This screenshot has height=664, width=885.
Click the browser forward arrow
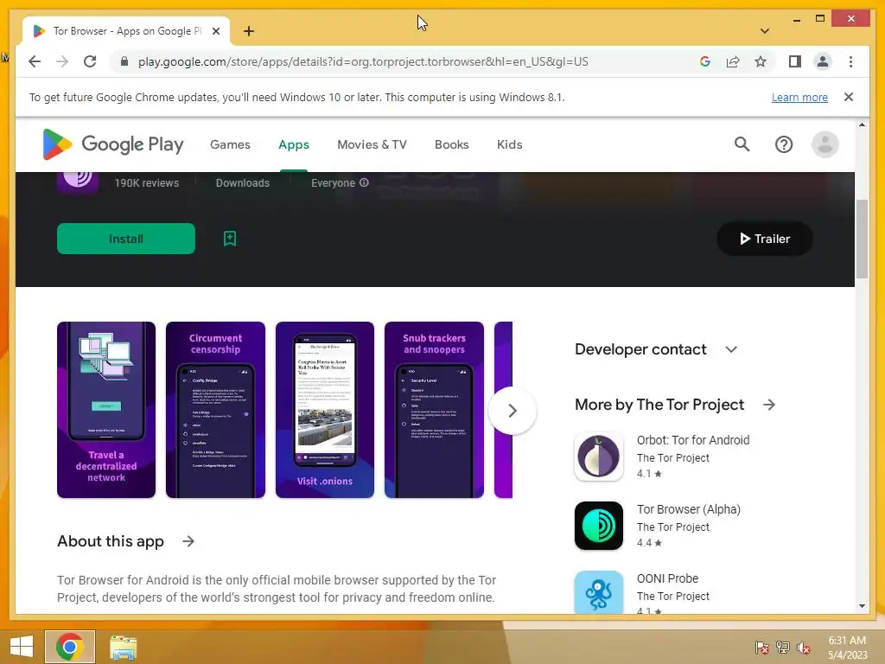click(62, 61)
